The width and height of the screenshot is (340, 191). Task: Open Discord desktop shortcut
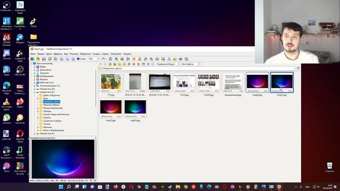tap(6, 55)
